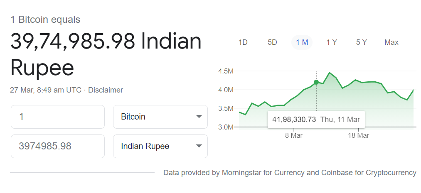Screen dimensions: 421x193
Task: Click the 3.0M y-axis label
Action: pos(226,127)
